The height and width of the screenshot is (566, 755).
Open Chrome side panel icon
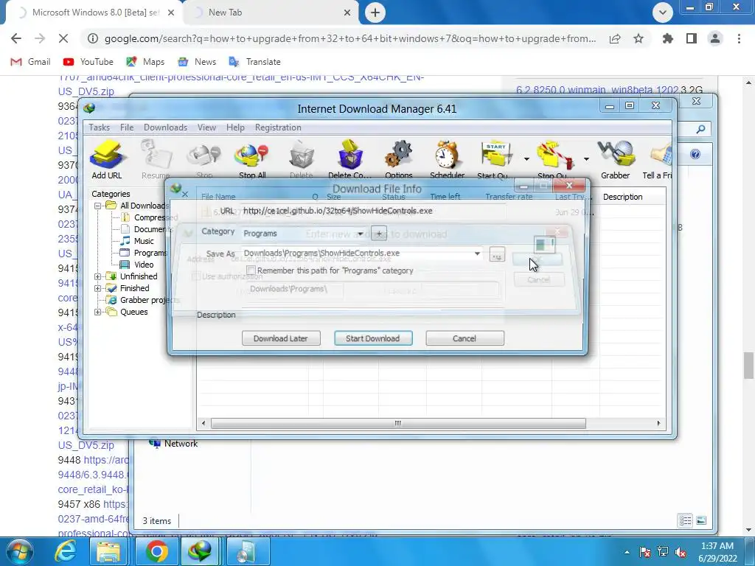(692, 38)
